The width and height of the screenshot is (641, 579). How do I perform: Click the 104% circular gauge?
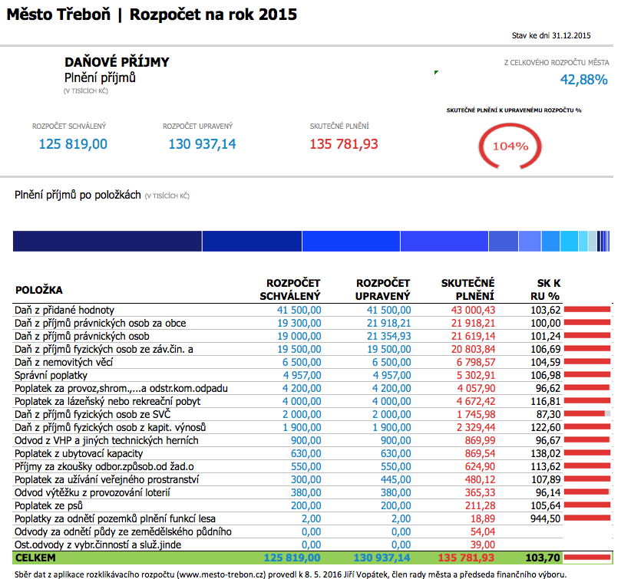tap(510, 146)
